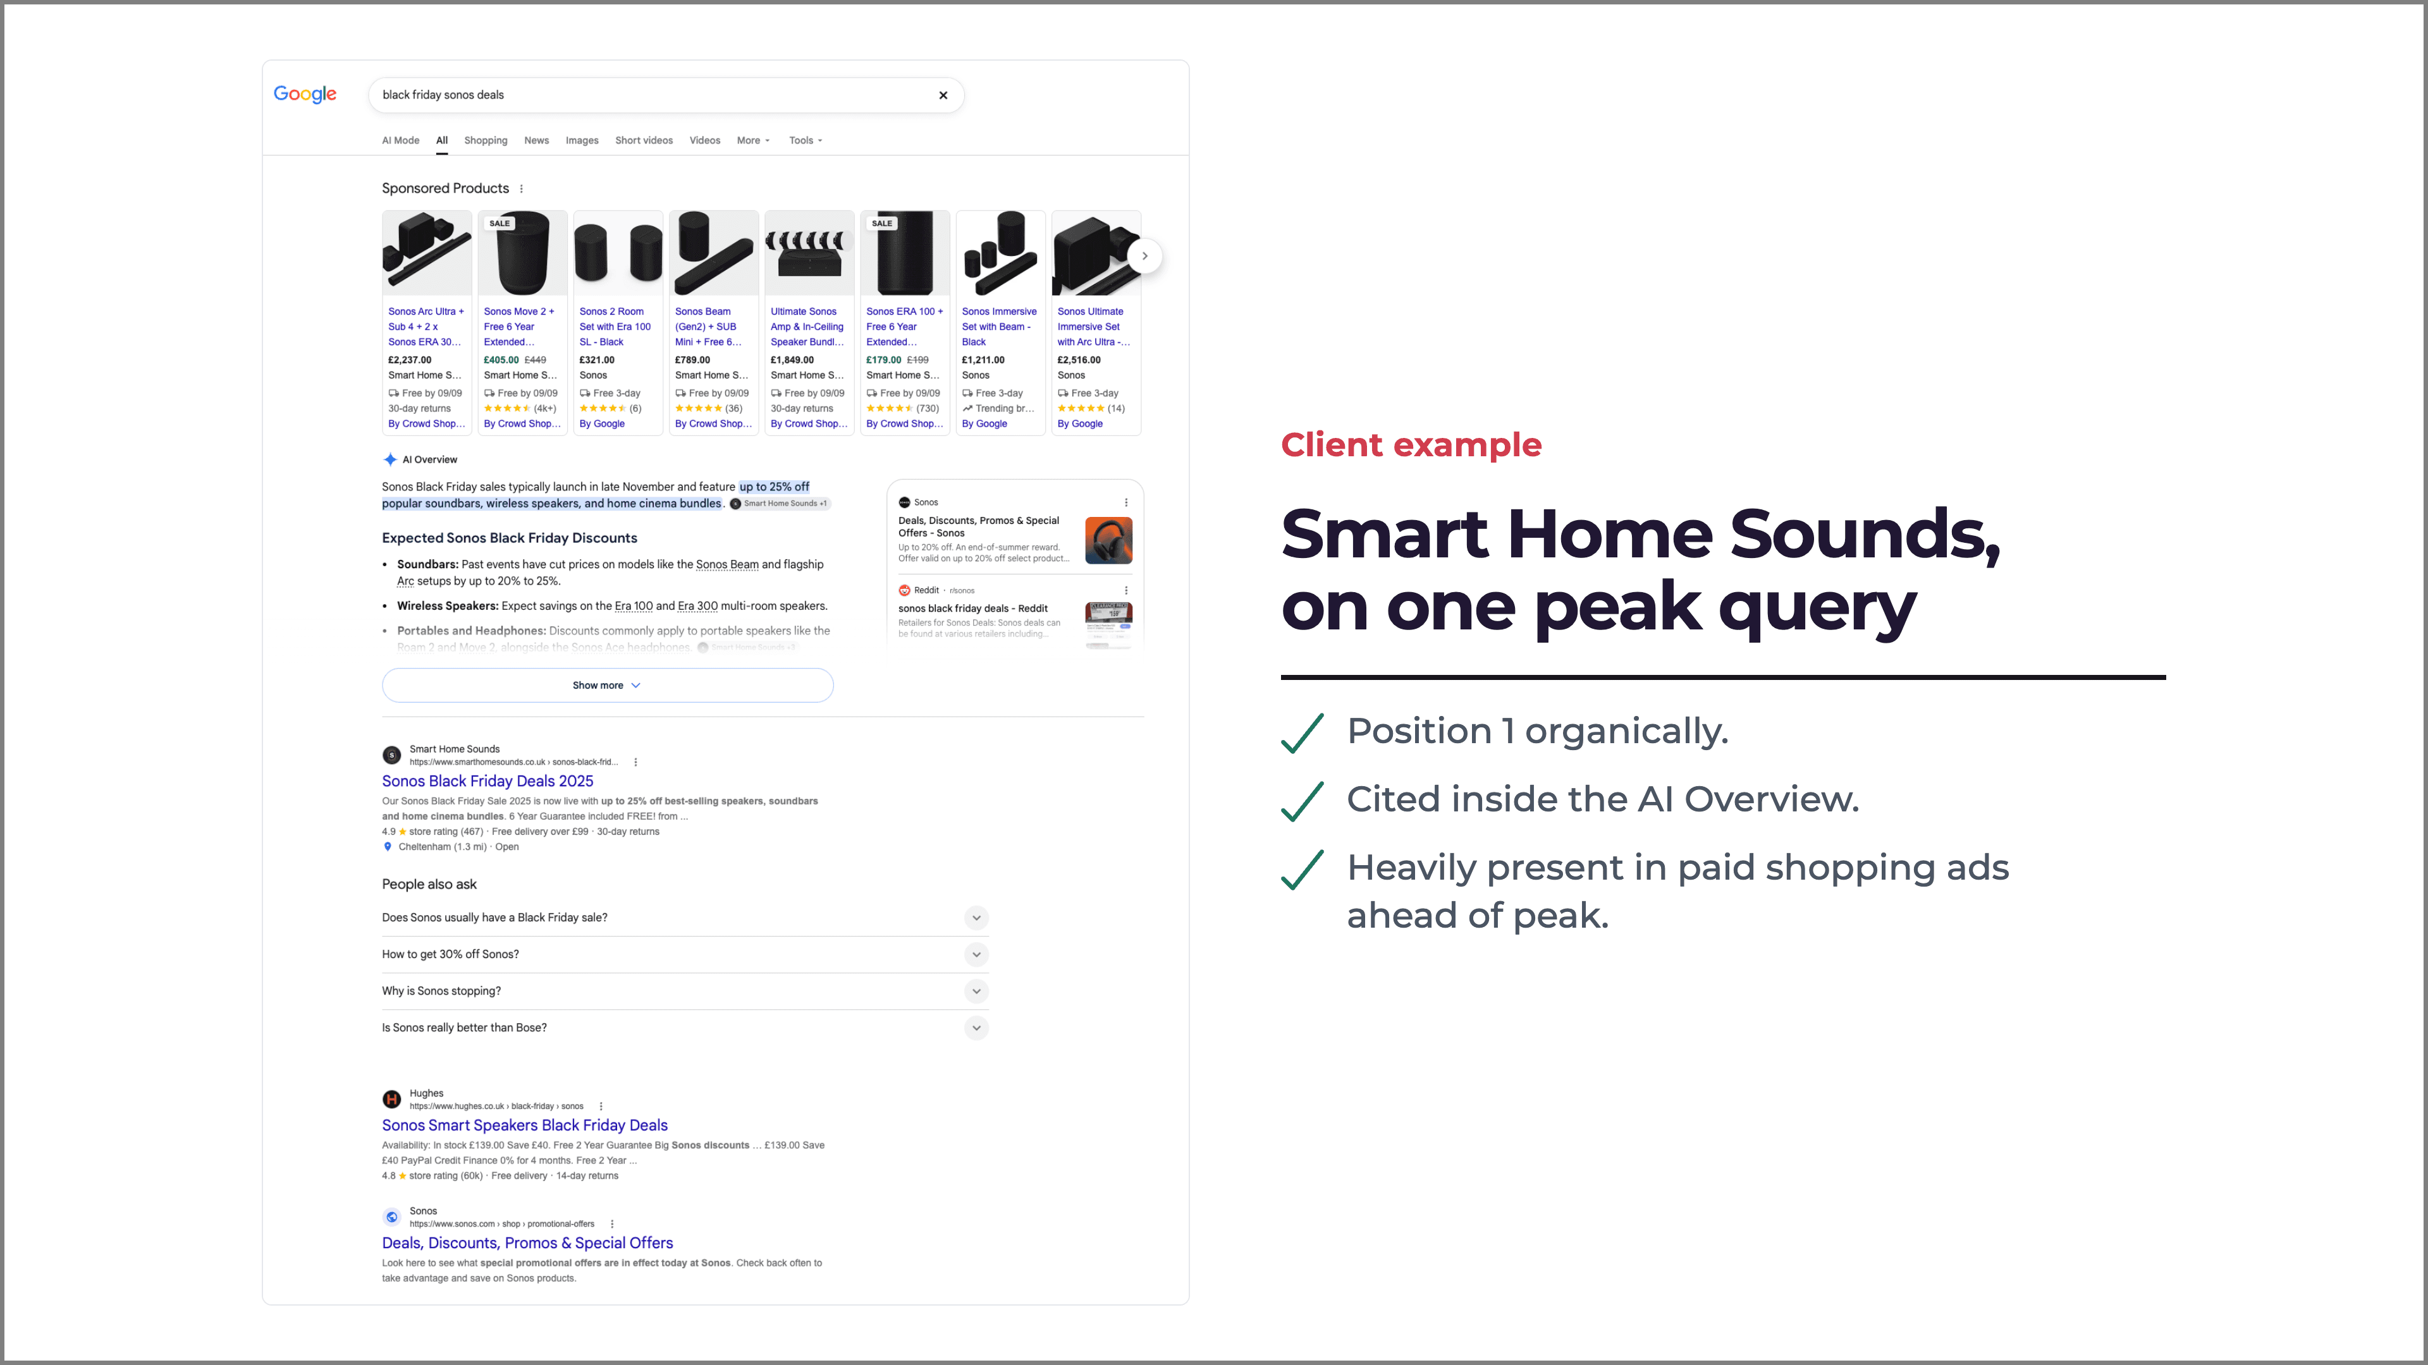
Task: Open the Tools dropdown
Action: [805, 140]
